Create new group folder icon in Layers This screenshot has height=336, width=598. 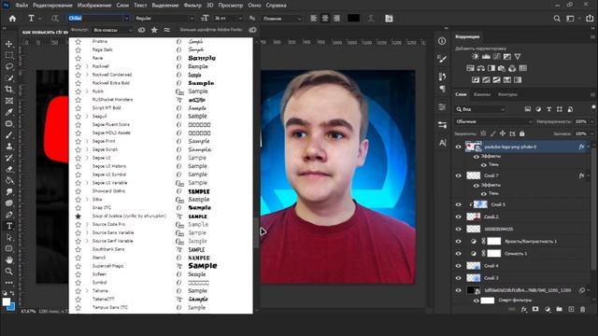(x=559, y=309)
